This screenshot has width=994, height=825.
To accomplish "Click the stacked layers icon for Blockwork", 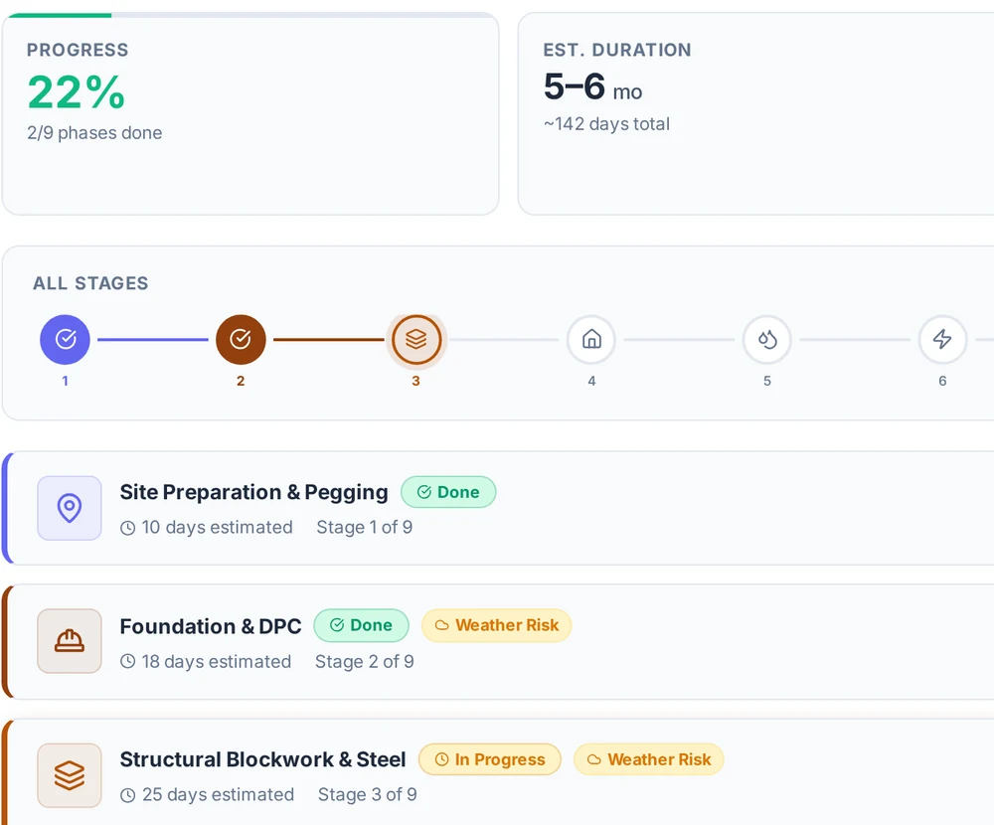I will pos(70,775).
